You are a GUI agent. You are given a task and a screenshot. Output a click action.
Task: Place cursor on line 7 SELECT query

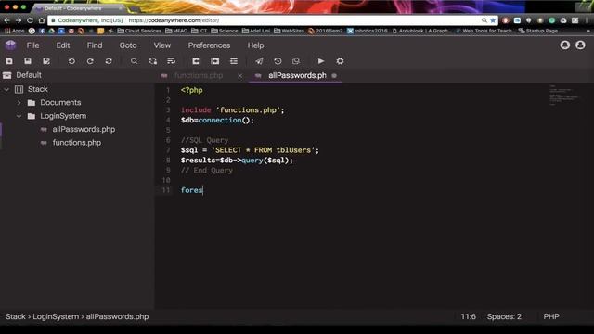coord(250,150)
